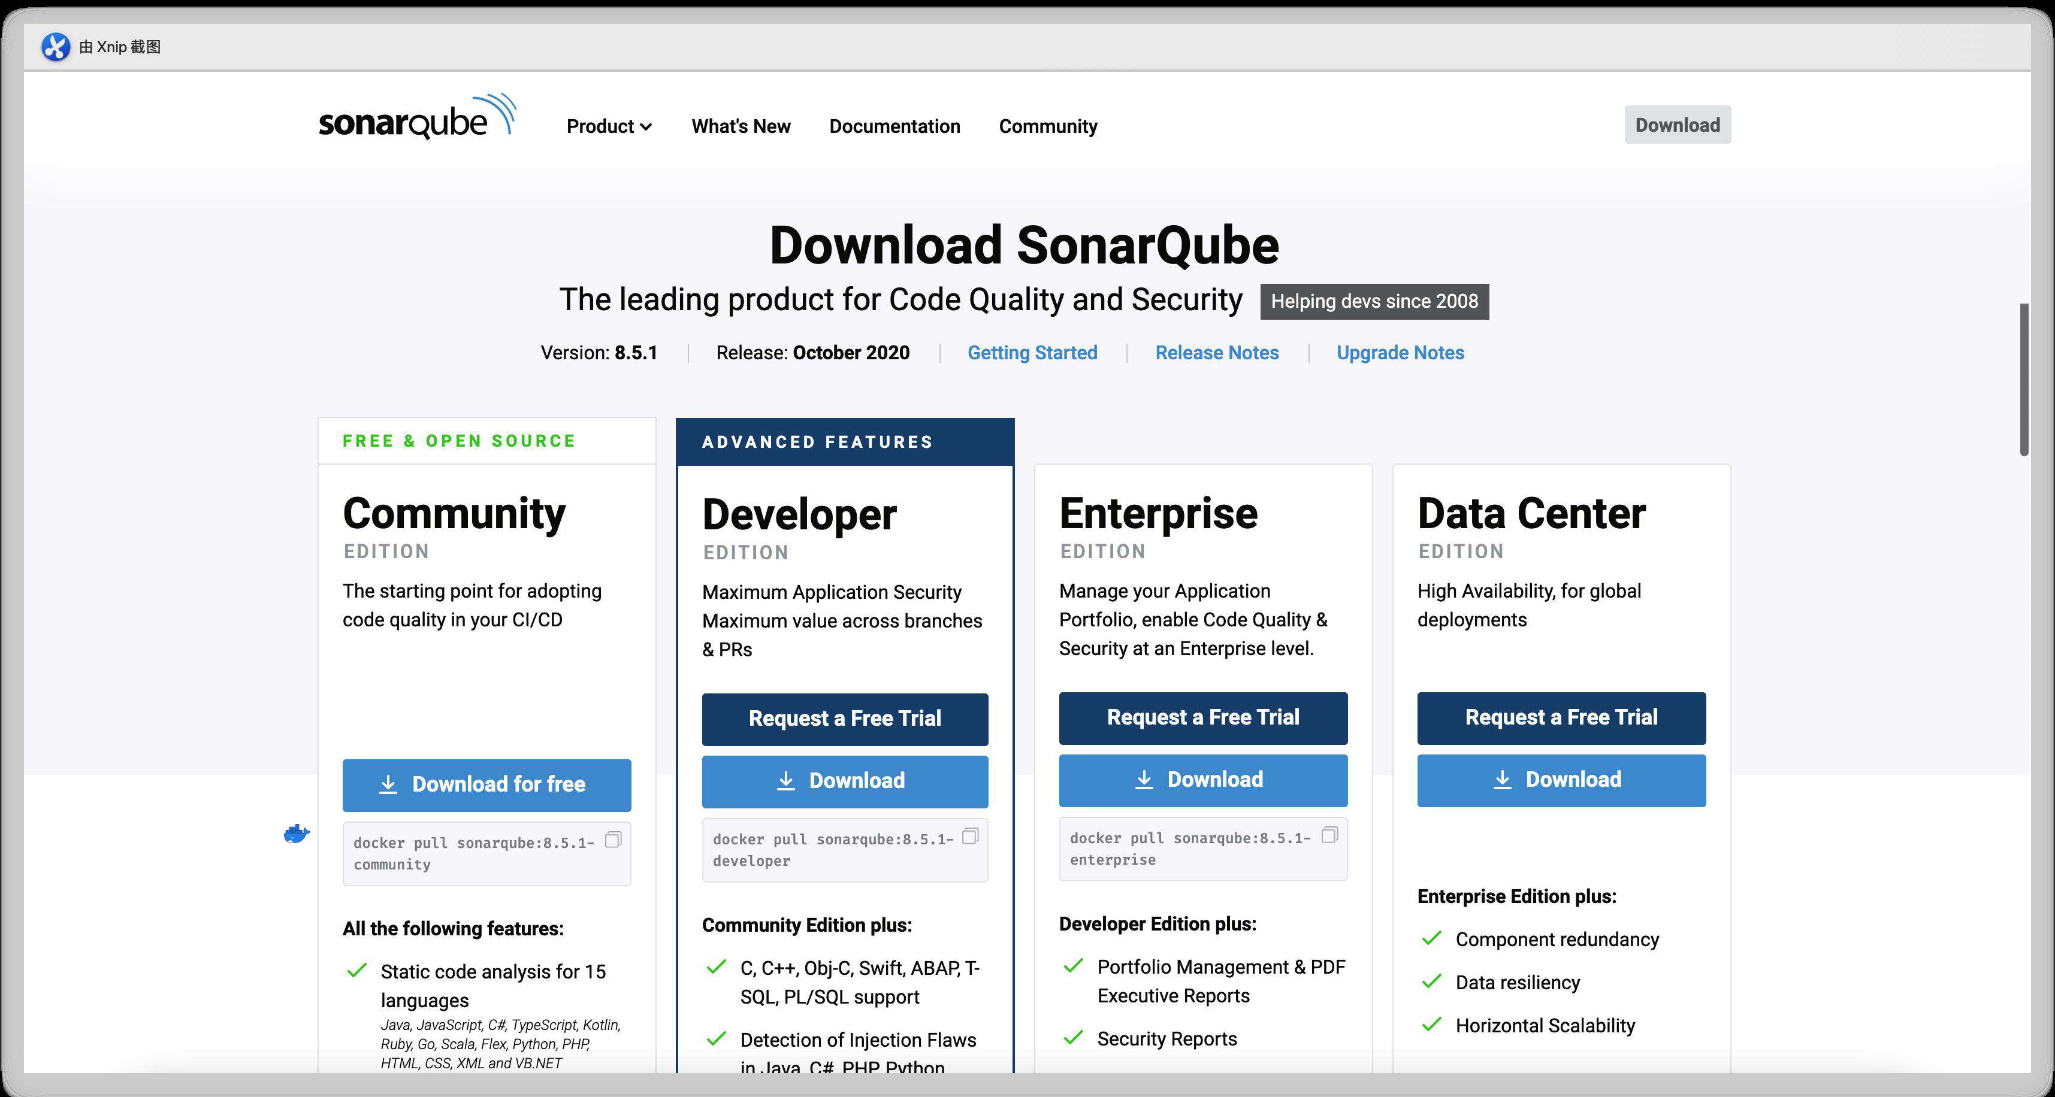The height and width of the screenshot is (1097, 2055).
Task: Click the 'Developer Edition plus:' heading
Action: (x=1158, y=924)
